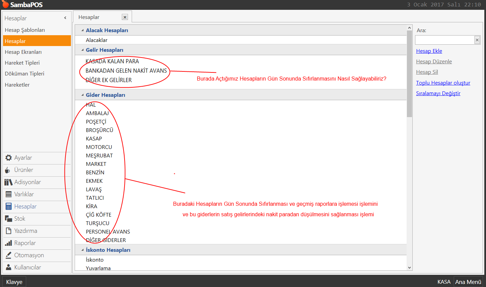Image resolution: width=486 pixels, height=287 pixels.
Task: Close the Hesaplar tab
Action: coord(125,17)
